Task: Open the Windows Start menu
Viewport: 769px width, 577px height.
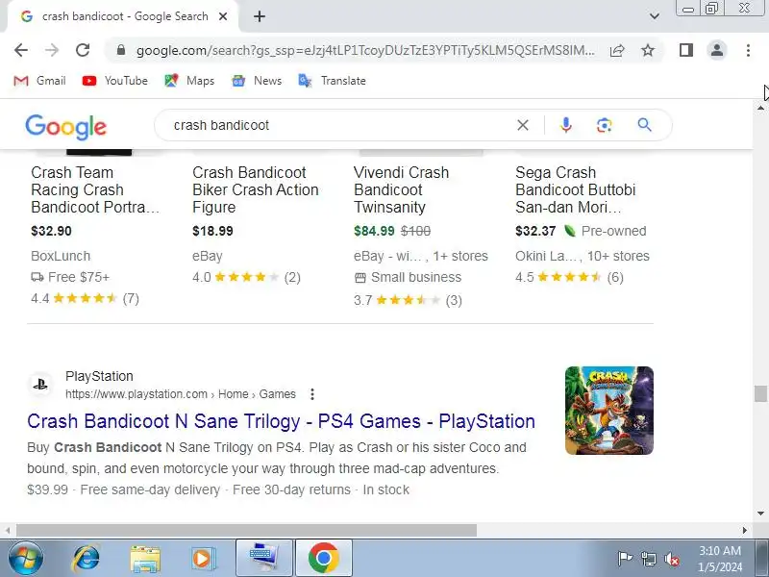Action: [26, 559]
